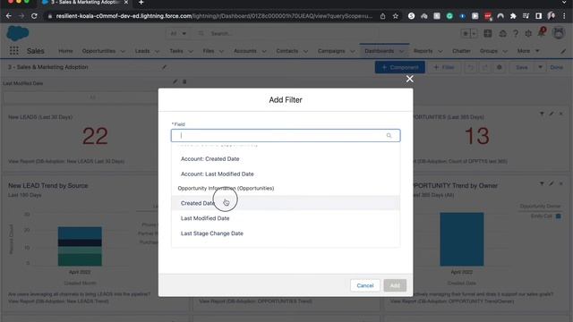573x322 pixels.
Task: Open the global search scope All dropdown
Action: pyautogui.click(x=177, y=34)
